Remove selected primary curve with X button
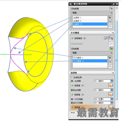 point(110,18)
